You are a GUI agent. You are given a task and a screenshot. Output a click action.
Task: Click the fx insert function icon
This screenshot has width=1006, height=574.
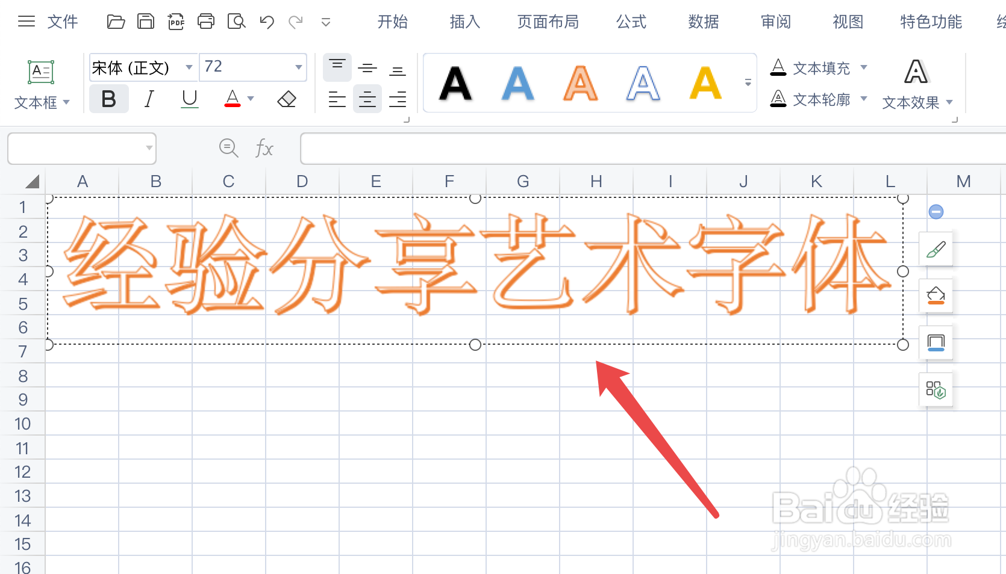click(264, 149)
